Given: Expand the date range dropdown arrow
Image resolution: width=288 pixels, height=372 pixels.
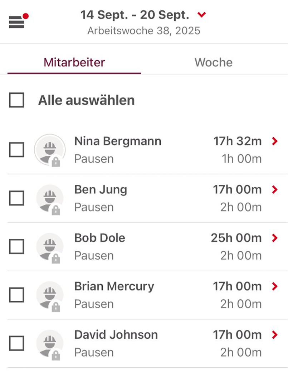Looking at the screenshot, I should tap(202, 15).
